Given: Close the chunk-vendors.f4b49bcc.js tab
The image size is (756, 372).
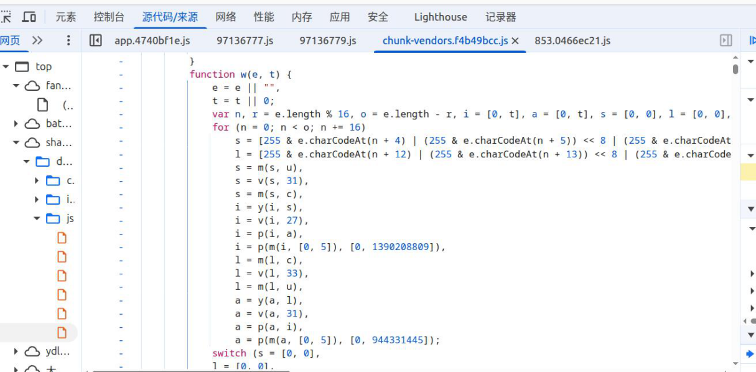Looking at the screenshot, I should 515,41.
